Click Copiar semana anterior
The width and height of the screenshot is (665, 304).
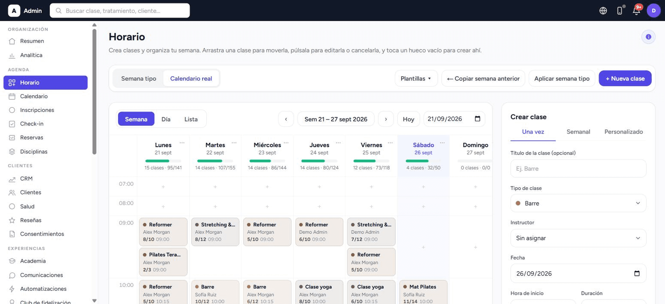coord(483,78)
